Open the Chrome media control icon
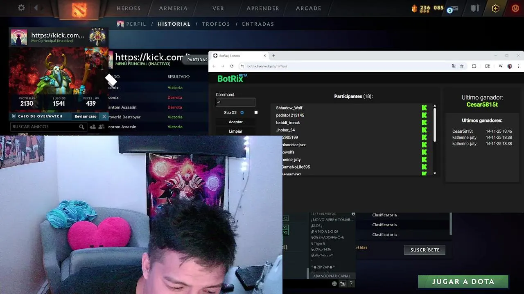This screenshot has width=524, height=294. [x=501, y=66]
